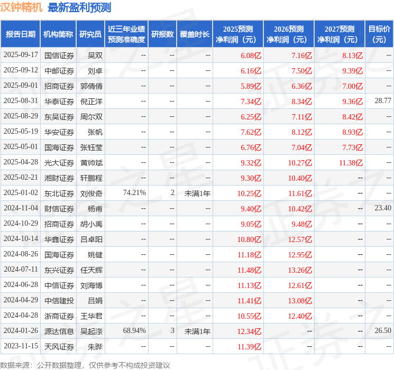
Task: Click the 28.77 target price value
Action: click(x=382, y=101)
